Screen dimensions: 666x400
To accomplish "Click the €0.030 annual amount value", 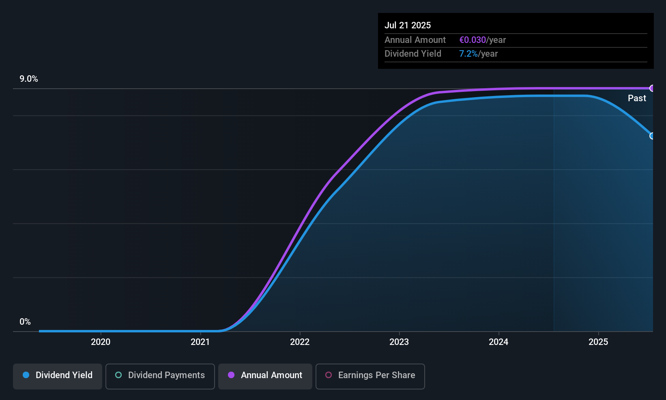I will [473, 40].
